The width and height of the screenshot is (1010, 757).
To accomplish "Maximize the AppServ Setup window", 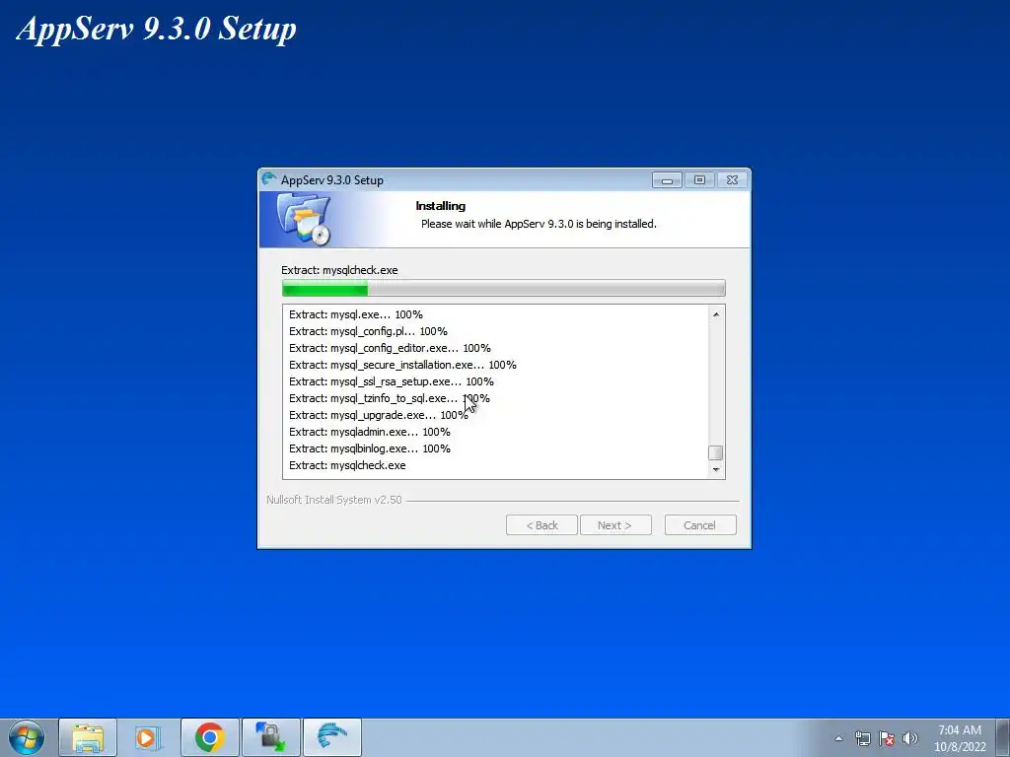I will click(699, 180).
